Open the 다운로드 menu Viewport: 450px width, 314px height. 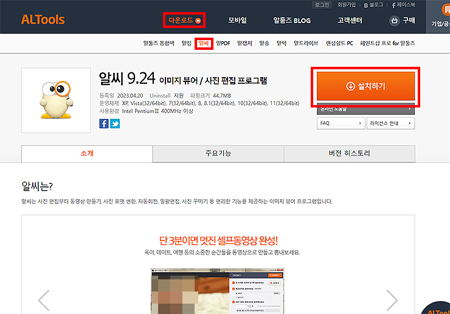pos(184,21)
